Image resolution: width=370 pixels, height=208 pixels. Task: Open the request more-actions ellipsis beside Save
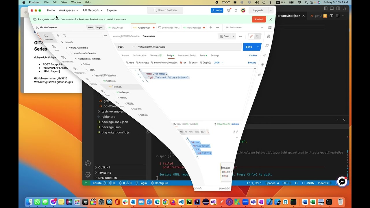pyautogui.click(x=240, y=36)
